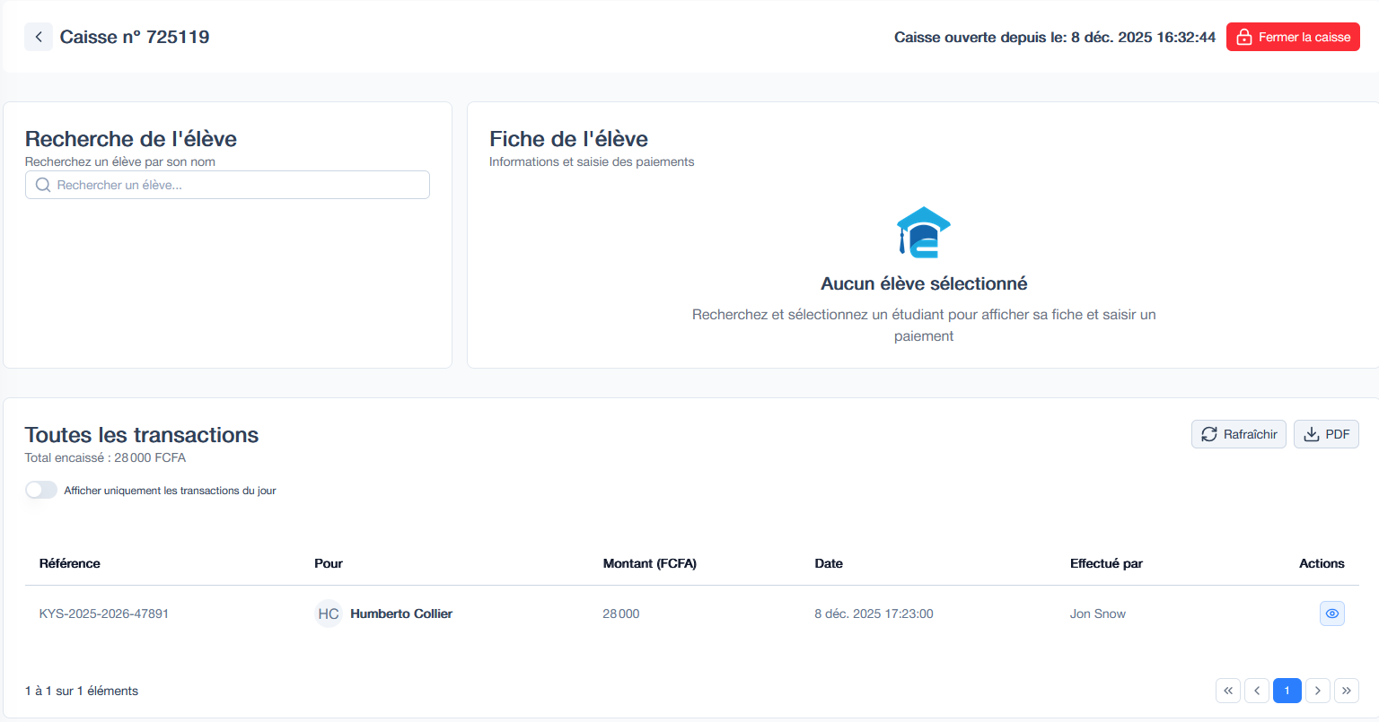Viewport: 1379px width, 722px height.
Task: Select page 1 in the pagination control
Action: pos(1287,691)
